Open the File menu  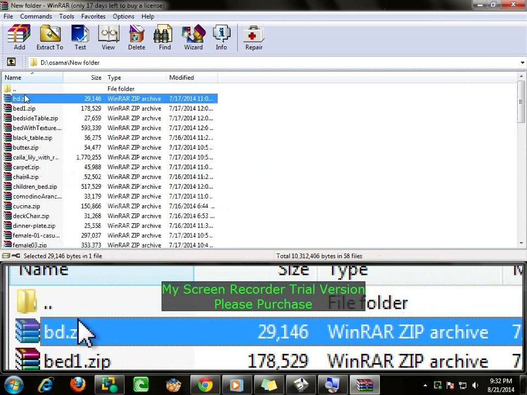click(x=8, y=16)
